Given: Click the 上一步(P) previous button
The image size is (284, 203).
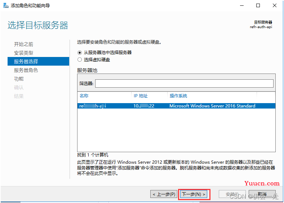Looking at the screenshot, I should pyautogui.click(x=164, y=194).
